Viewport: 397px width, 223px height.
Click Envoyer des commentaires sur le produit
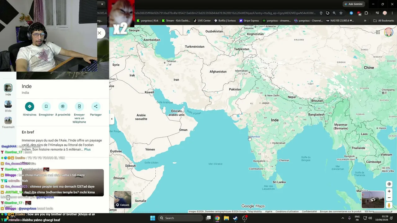point(341,212)
